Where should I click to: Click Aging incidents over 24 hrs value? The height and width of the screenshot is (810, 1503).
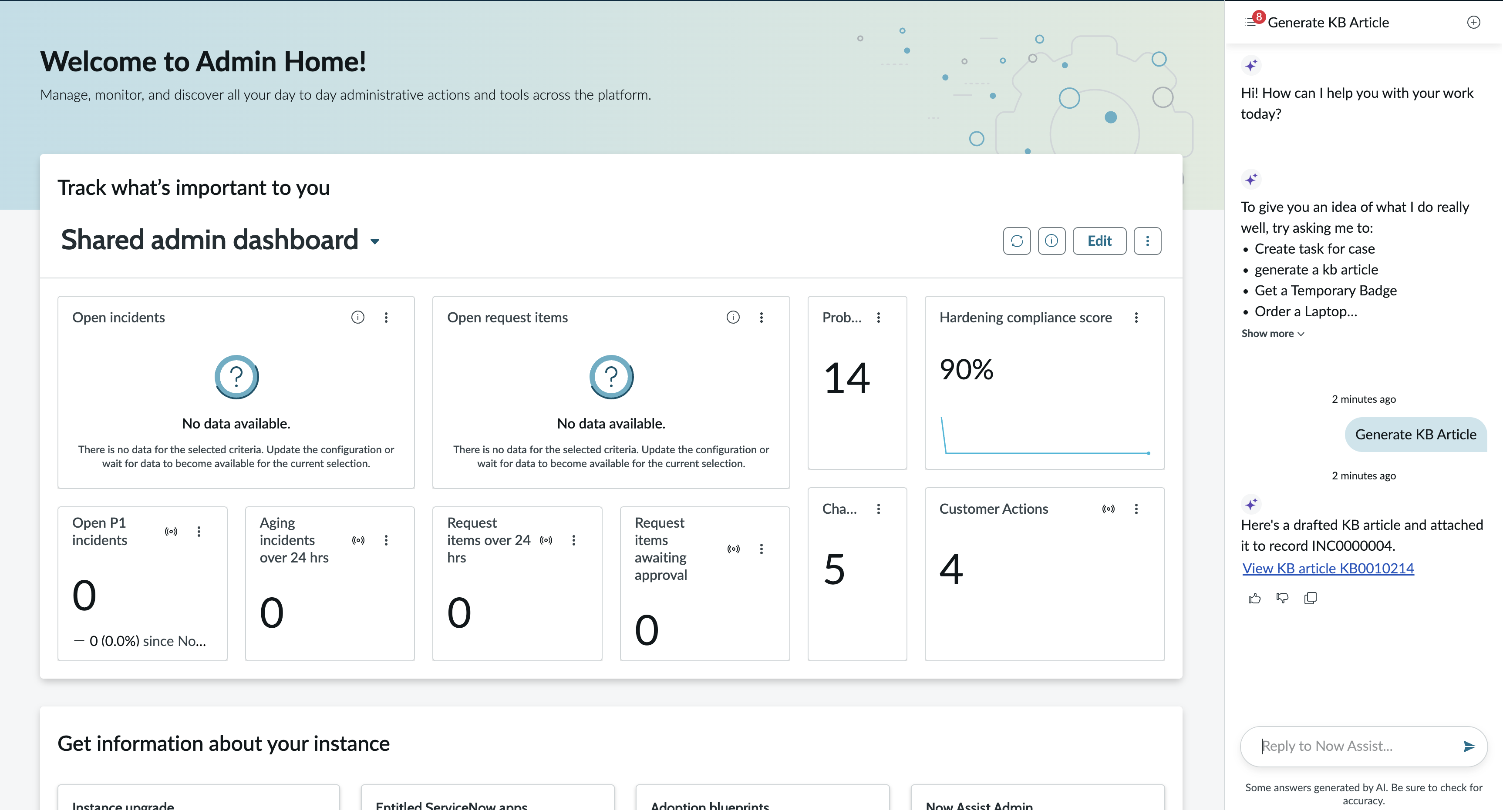click(272, 613)
